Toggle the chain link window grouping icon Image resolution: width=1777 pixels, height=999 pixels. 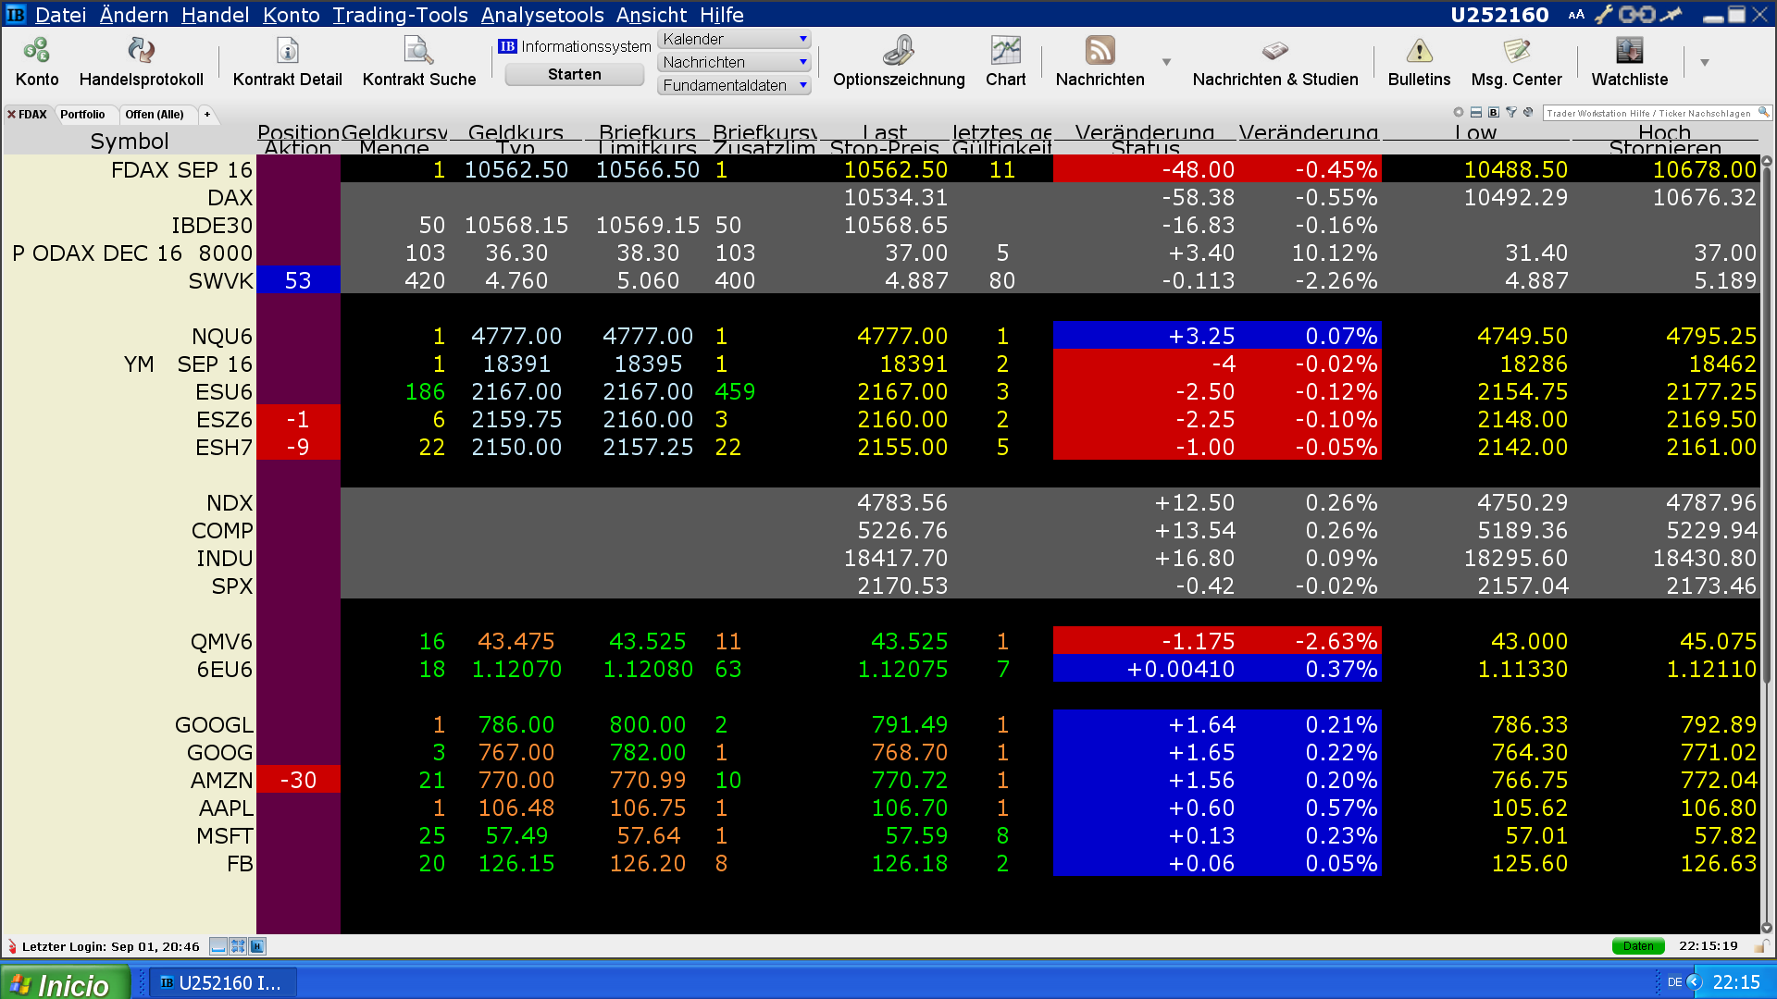[x=1636, y=15]
